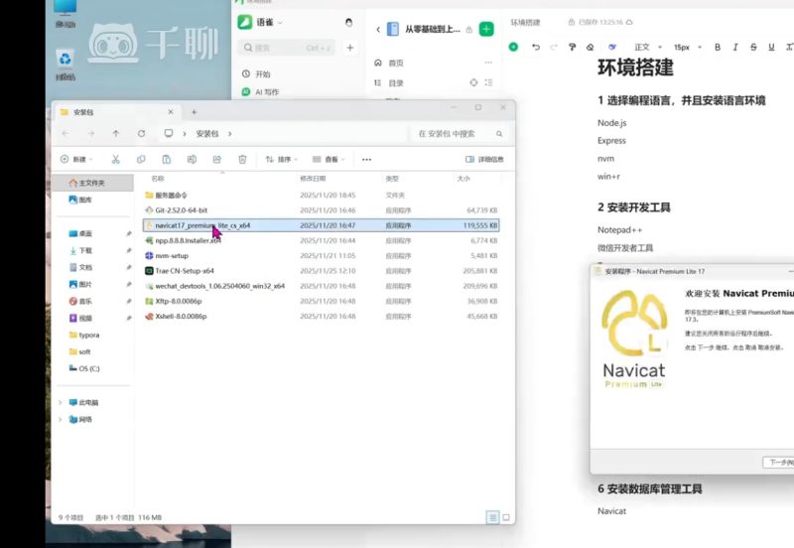Click the clear formatting eraser icon
This screenshot has height=548, width=794.
(x=590, y=47)
